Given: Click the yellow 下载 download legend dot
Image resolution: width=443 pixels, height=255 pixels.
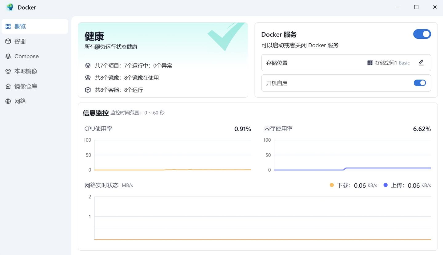Looking at the screenshot, I should [332, 185].
